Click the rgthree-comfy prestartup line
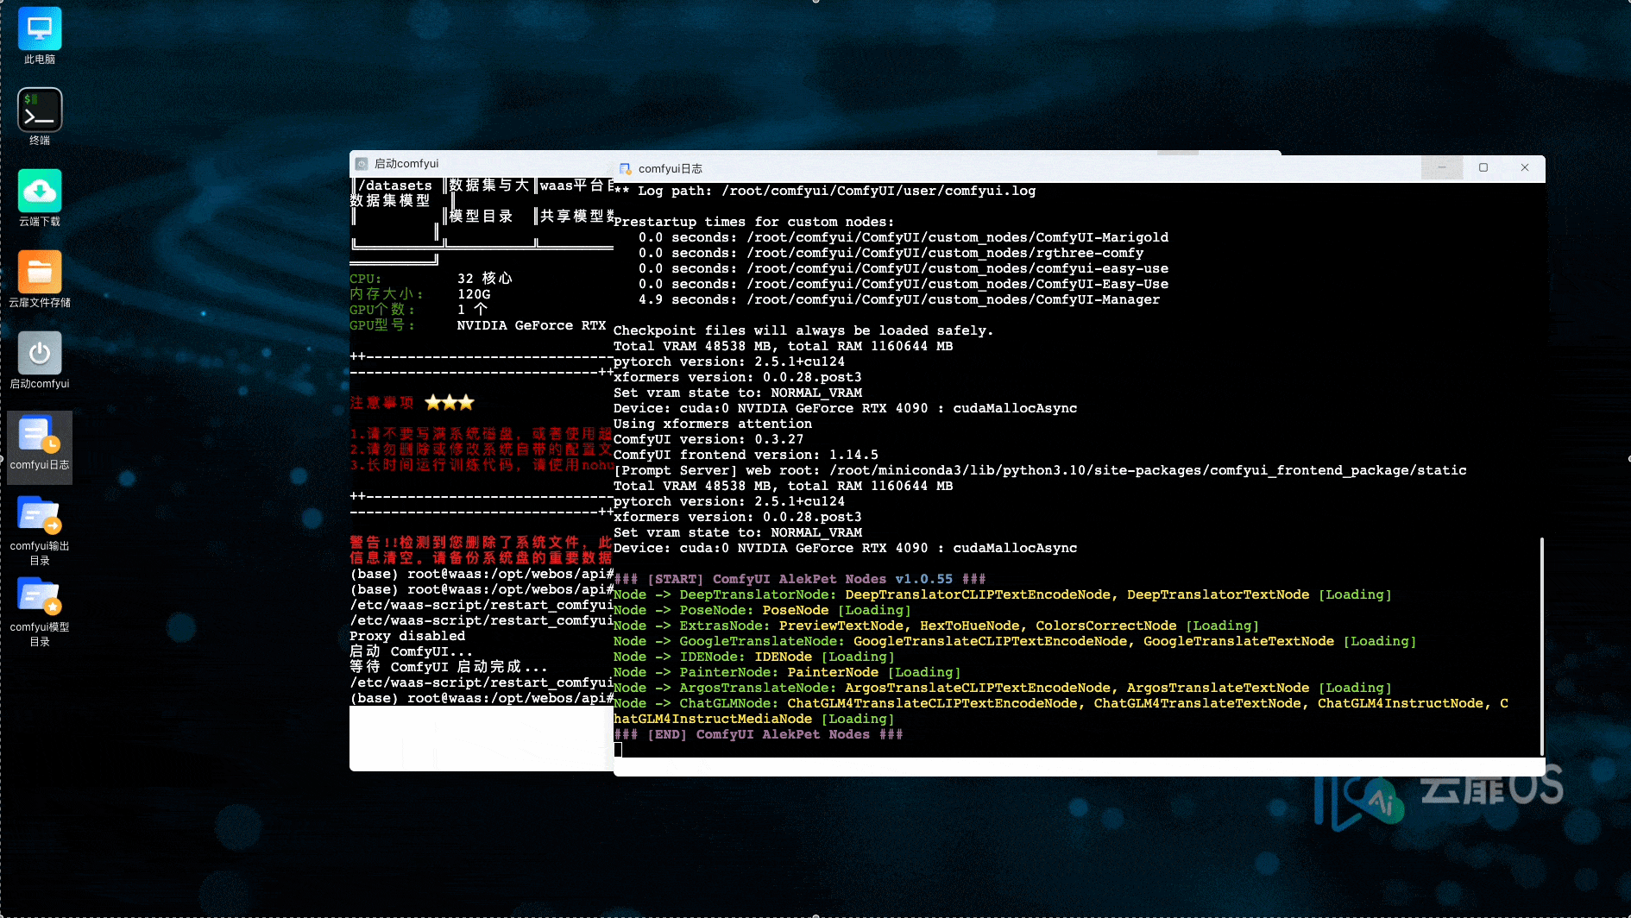This screenshot has height=918, width=1631. click(891, 254)
